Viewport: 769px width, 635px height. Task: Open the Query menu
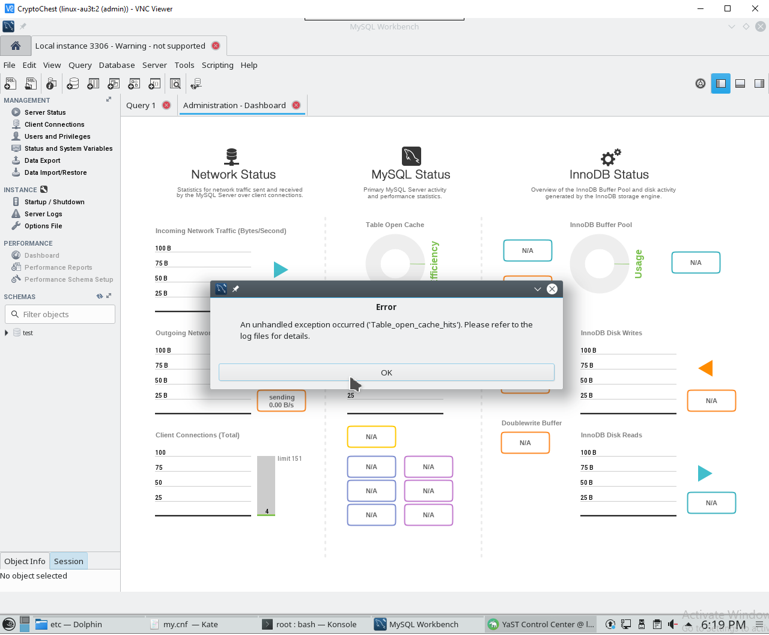(80, 65)
